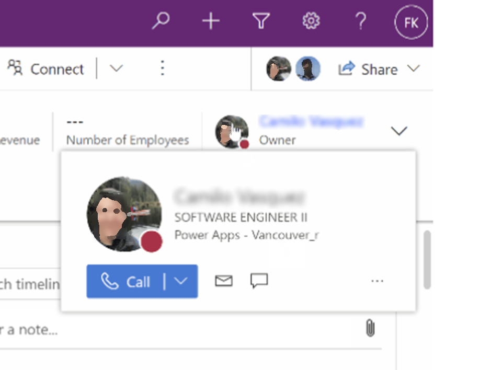Open the Share dropdown menu
Viewport: 480px width, 370px height.
click(379, 69)
